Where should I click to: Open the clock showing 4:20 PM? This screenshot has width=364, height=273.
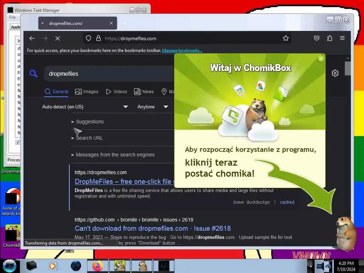coord(346,266)
